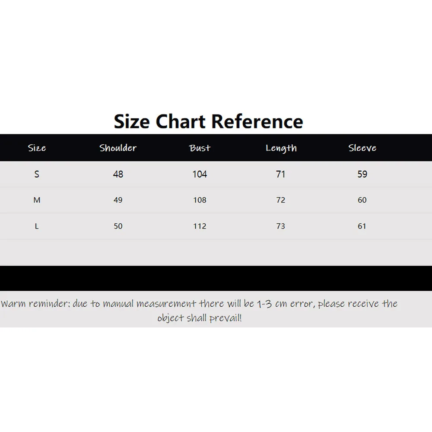Screen dimensions: 432x432
Task: Click length value 71
Action: [281, 174]
